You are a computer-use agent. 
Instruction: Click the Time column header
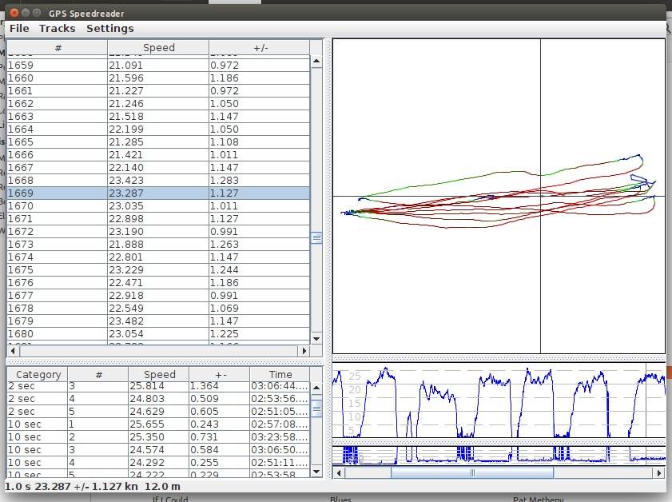(x=280, y=374)
